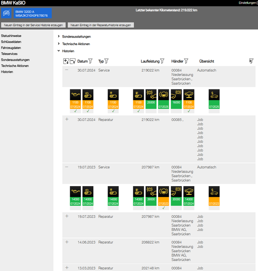Open the Typ column filter
This screenshot has height=271, width=258.
[x=107, y=61]
